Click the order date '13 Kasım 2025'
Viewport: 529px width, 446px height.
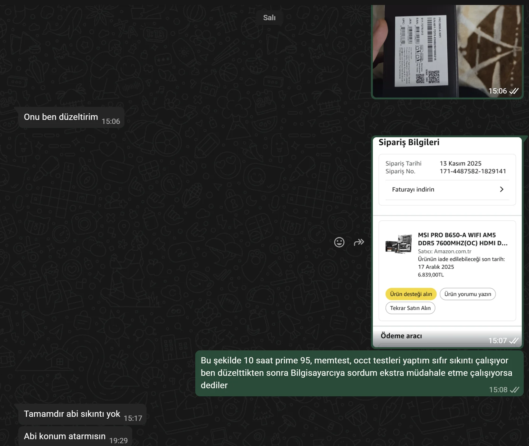tap(460, 163)
